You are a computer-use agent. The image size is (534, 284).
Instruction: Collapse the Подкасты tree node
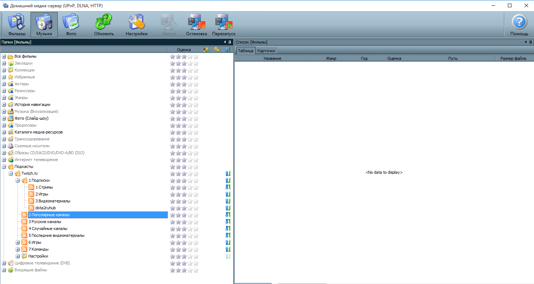[4, 167]
